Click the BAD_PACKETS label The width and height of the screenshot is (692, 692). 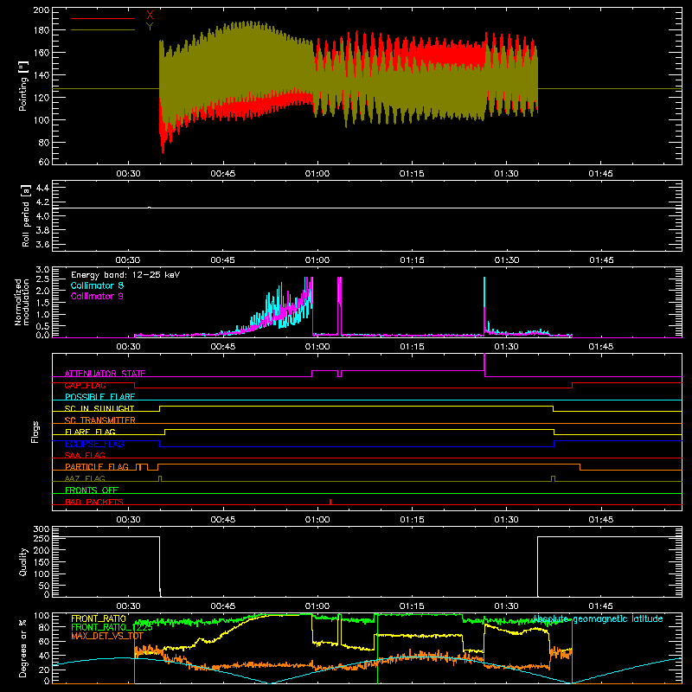tap(94, 502)
